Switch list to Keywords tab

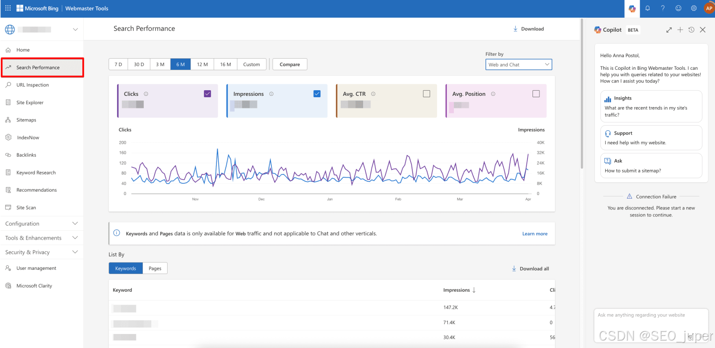(x=126, y=268)
